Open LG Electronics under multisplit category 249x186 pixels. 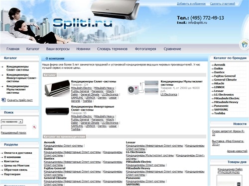[169, 94]
